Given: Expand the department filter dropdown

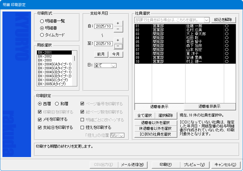Looking at the screenshot, I should [207, 20].
